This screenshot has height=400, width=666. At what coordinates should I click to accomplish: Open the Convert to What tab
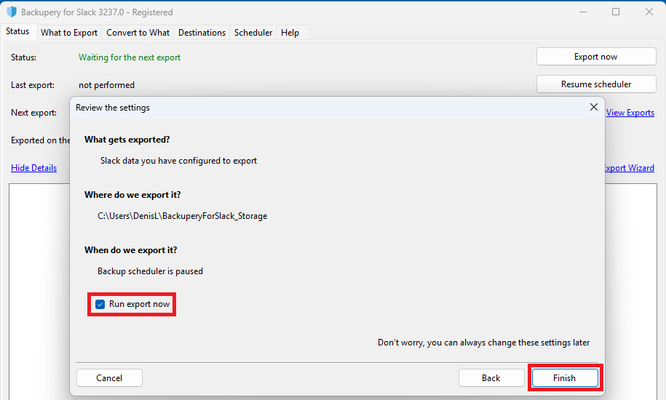pyautogui.click(x=138, y=33)
